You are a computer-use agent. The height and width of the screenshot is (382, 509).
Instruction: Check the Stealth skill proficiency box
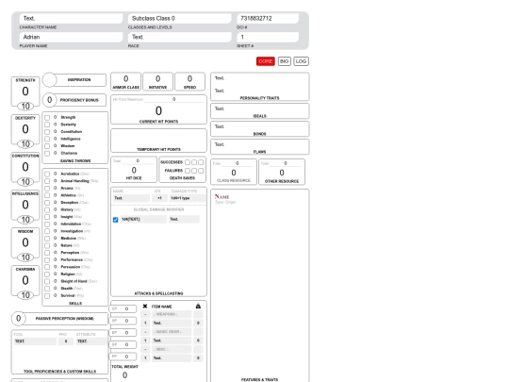coord(47,289)
